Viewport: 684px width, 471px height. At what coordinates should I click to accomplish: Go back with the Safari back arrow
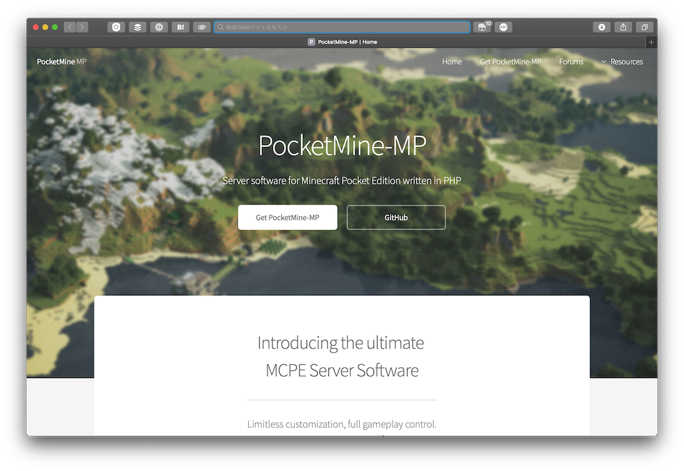70,27
